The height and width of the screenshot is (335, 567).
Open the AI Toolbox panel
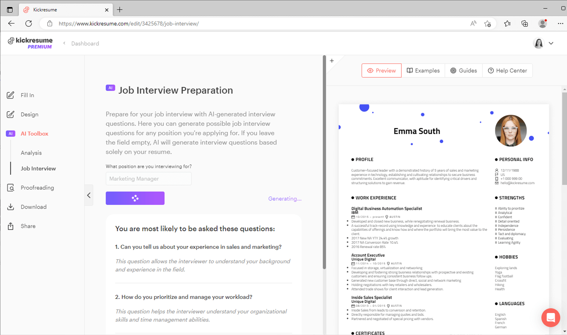pyautogui.click(x=34, y=134)
